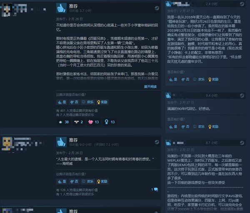Vote 否 on the 90年代回忆 review
This screenshot has width=250, height=213.
[185, 127]
